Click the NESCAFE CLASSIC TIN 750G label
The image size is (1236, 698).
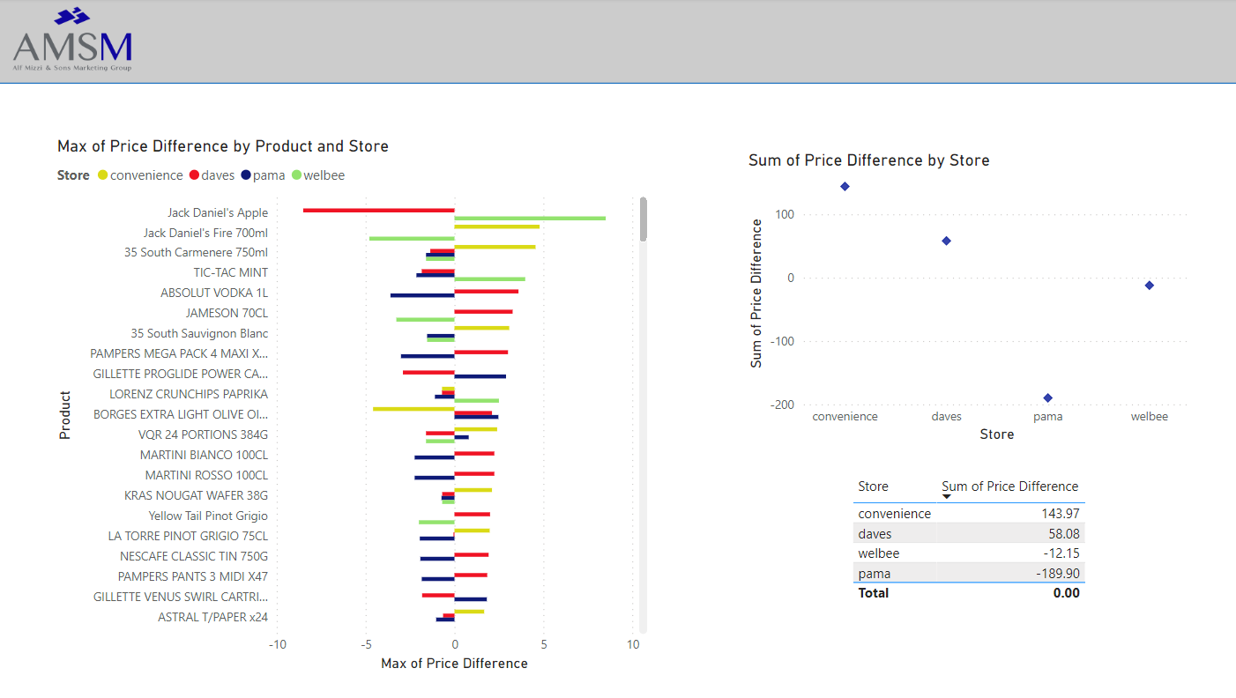pos(194,556)
